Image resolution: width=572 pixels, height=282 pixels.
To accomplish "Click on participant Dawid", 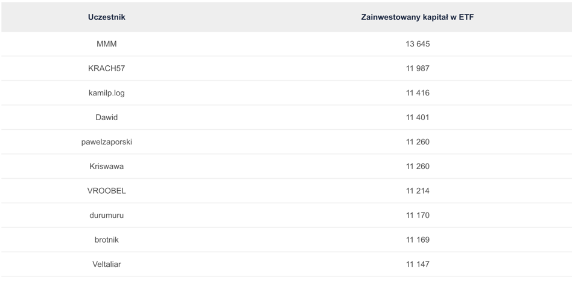I will click(x=106, y=117).
